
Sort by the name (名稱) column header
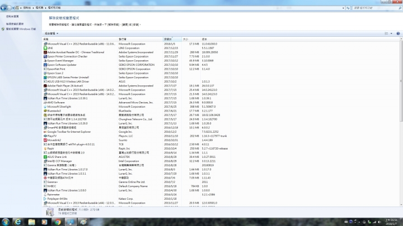click(79, 39)
